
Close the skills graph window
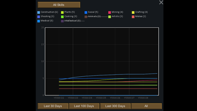(x=161, y=2)
